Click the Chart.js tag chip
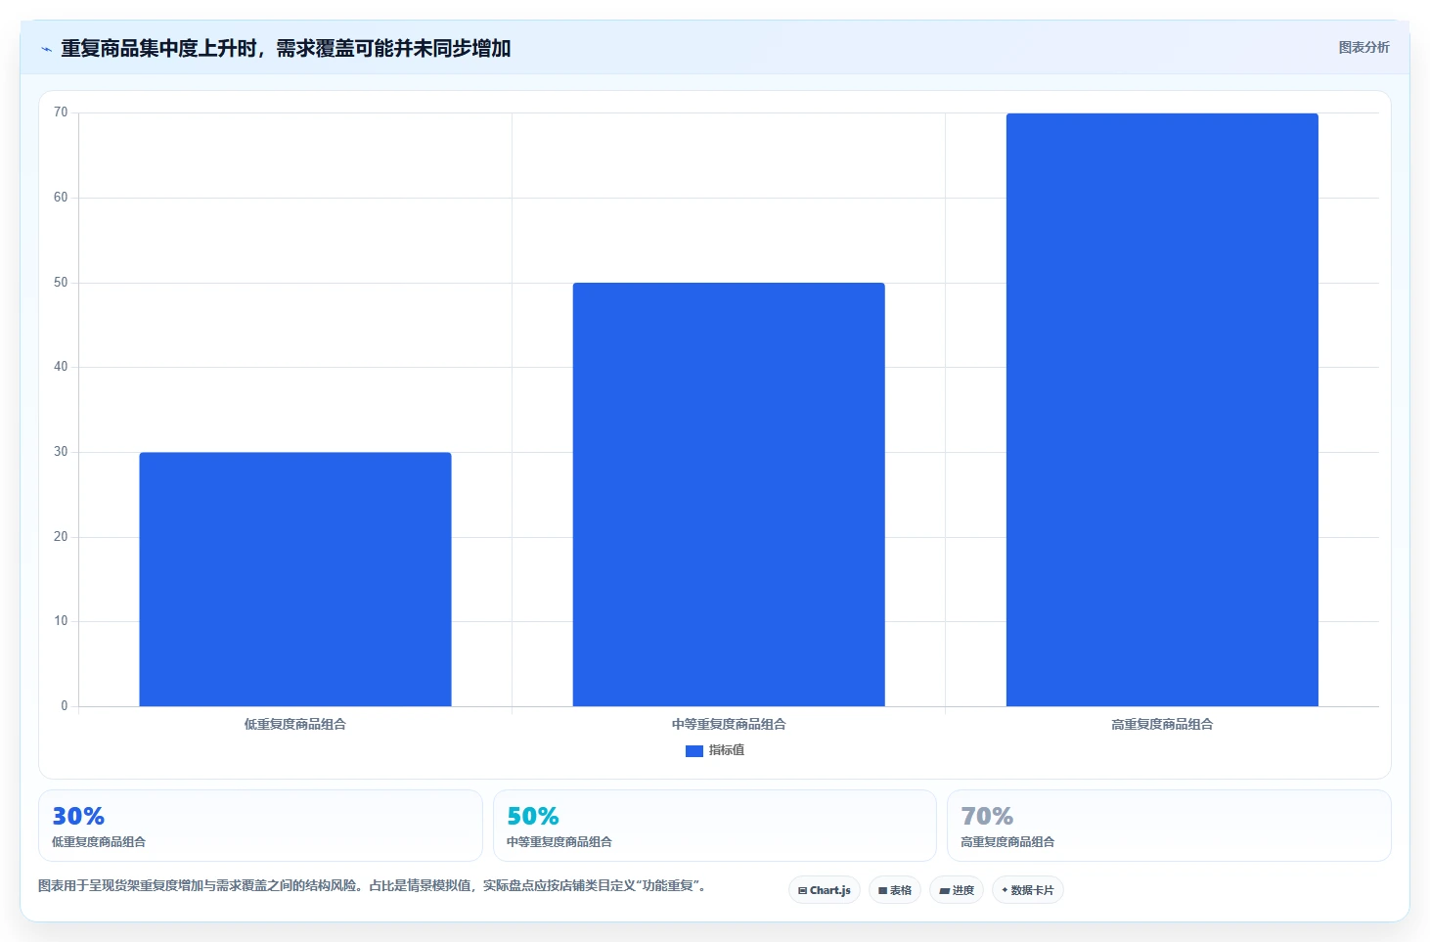This screenshot has width=1430, height=942. [825, 890]
